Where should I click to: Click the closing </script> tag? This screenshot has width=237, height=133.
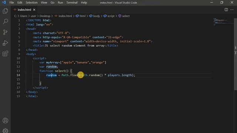click(40, 88)
